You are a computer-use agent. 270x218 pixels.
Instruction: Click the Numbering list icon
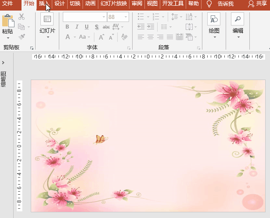pos(156,17)
